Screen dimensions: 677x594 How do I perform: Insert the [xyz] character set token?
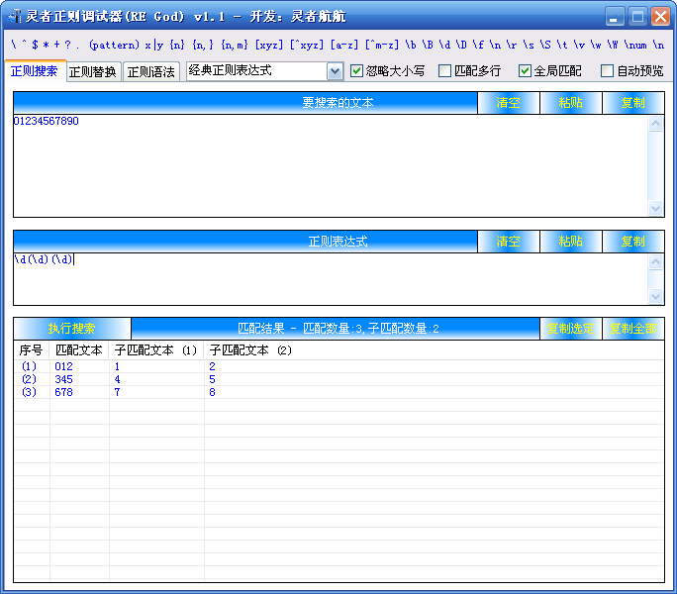(268, 45)
